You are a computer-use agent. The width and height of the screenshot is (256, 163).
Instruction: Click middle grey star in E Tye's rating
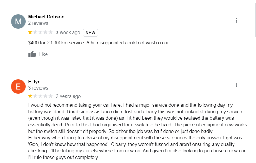point(40,96)
